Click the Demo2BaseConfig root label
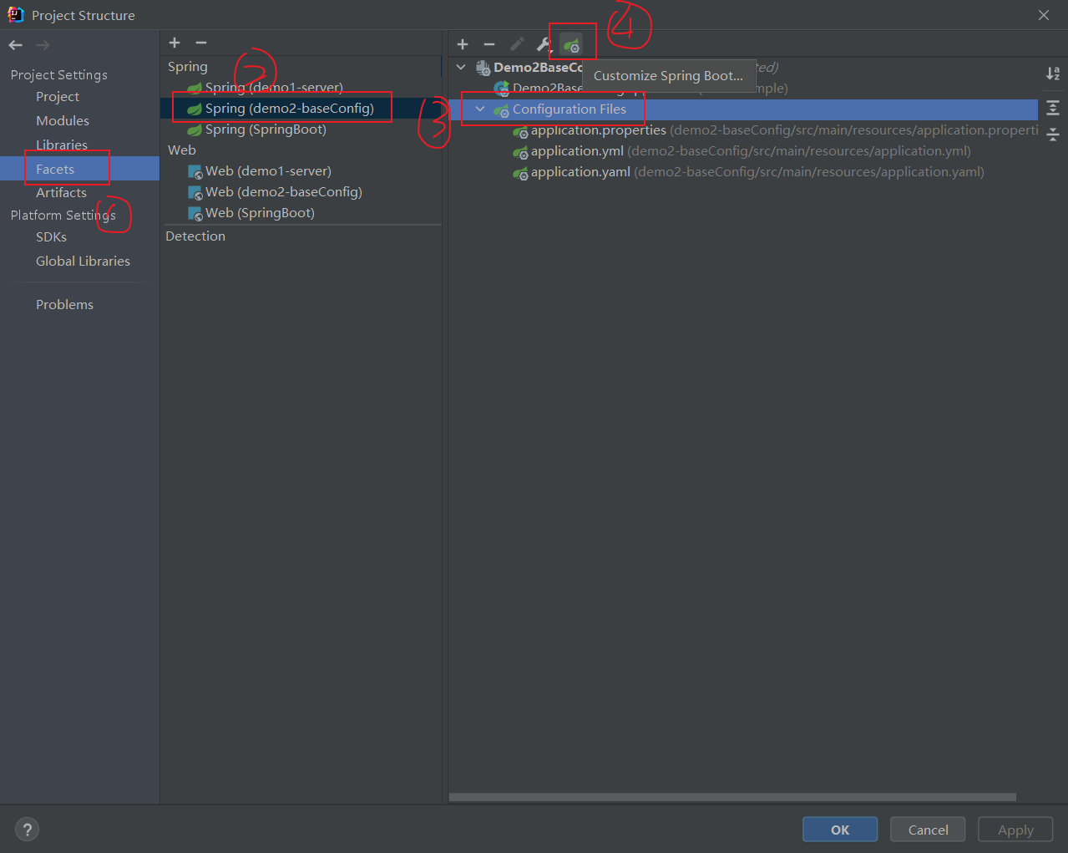1068x853 pixels. pos(538,68)
